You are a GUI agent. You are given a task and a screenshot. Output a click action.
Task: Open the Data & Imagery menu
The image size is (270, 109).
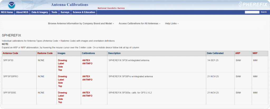click(x=40, y=12)
